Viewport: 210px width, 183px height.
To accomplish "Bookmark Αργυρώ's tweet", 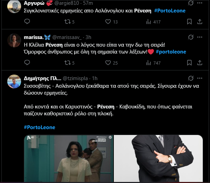I will tap(189, 22).
